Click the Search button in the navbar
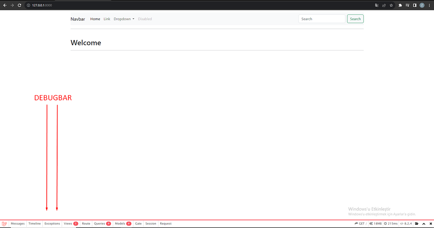The width and height of the screenshot is (434, 228). 355,18
